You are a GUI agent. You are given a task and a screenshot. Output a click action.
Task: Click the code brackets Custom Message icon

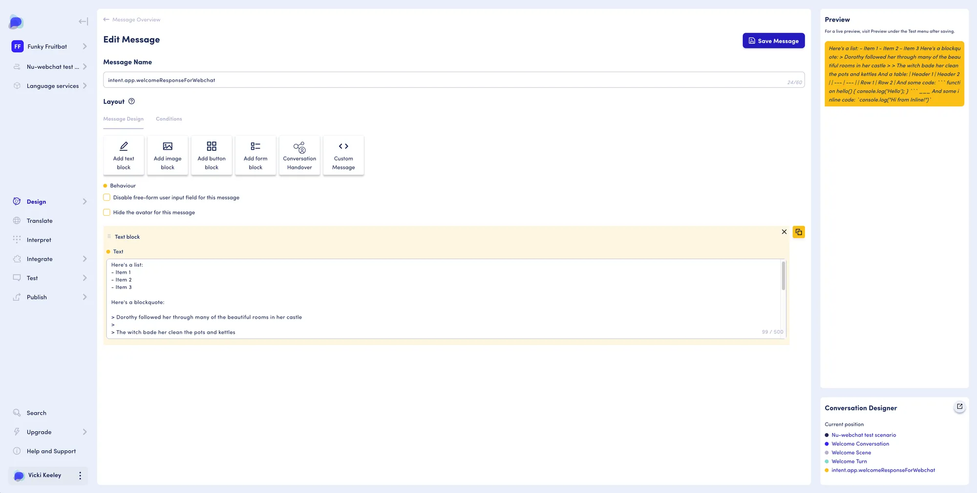pyautogui.click(x=343, y=146)
